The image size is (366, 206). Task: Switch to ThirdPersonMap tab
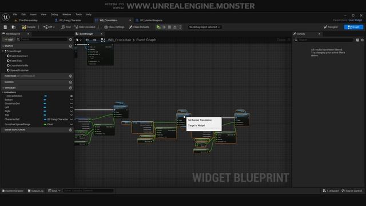click(28, 21)
